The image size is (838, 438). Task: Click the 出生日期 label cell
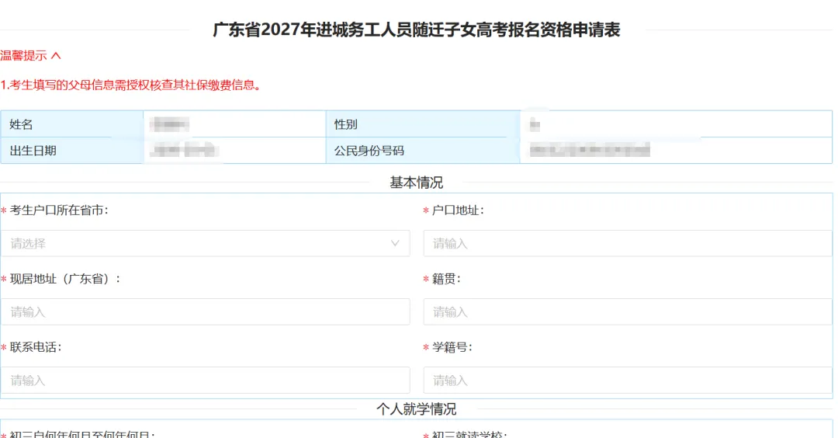point(72,151)
